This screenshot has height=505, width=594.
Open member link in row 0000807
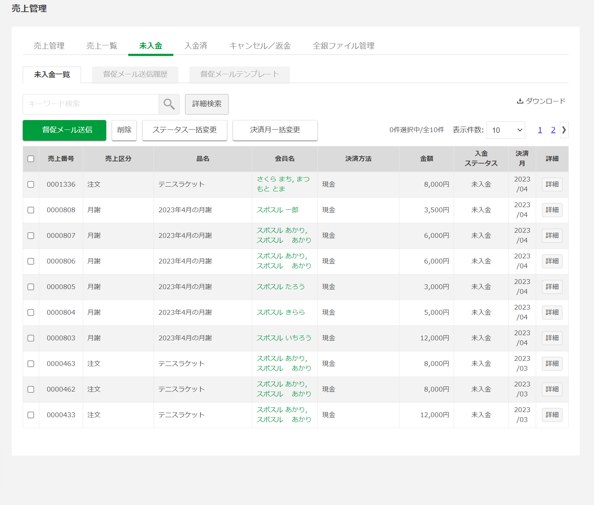click(x=284, y=235)
